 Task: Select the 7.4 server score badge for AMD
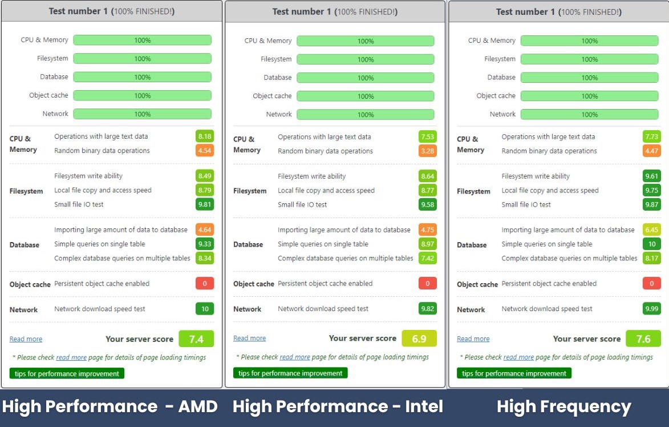pos(196,338)
